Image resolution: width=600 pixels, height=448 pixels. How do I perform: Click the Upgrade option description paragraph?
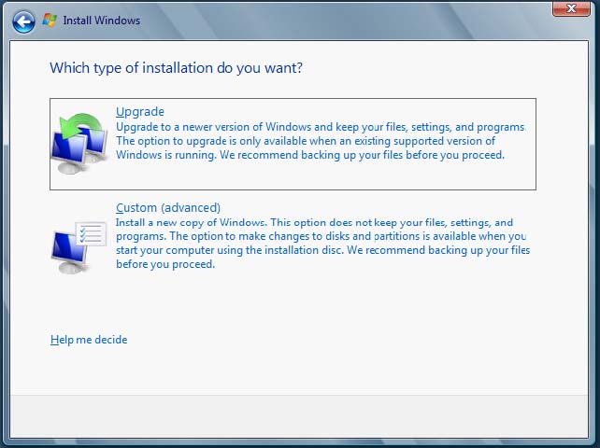coord(318,141)
